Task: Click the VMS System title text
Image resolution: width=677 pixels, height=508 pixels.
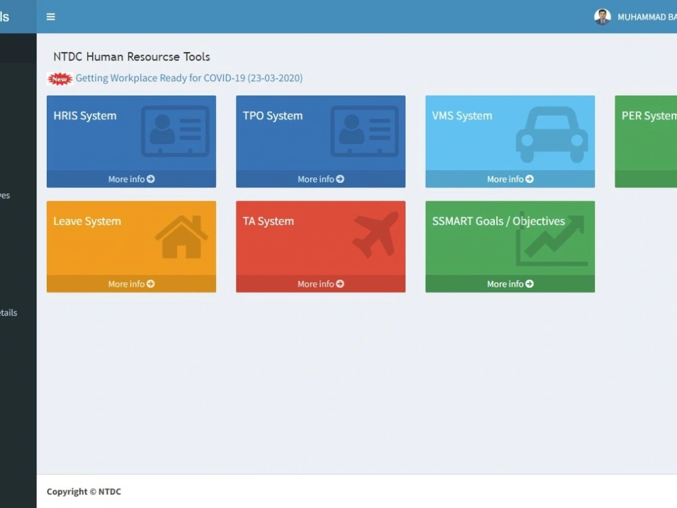Action: (x=462, y=116)
